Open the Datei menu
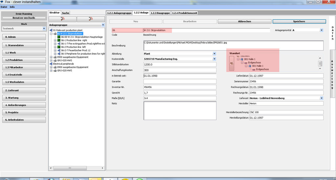Image resolution: width=336 pixels, height=180 pixels. [4, 7]
